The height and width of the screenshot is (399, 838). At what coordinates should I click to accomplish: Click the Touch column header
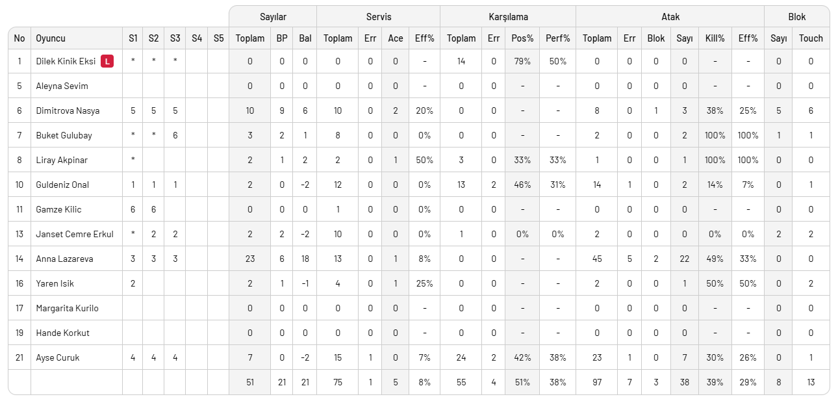coord(811,38)
